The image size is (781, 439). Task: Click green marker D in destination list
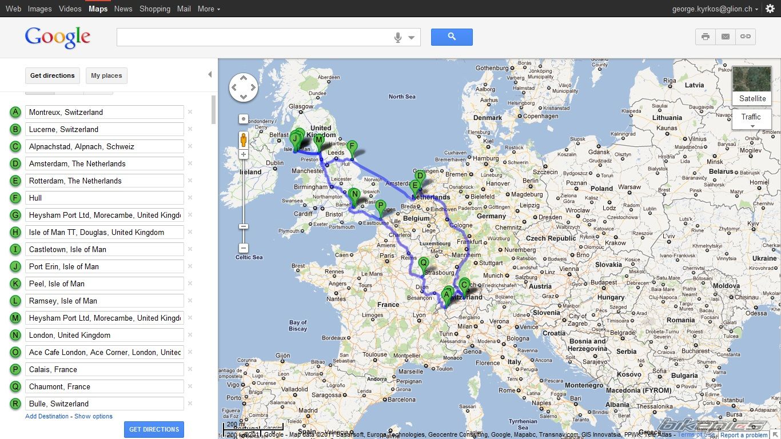15,163
